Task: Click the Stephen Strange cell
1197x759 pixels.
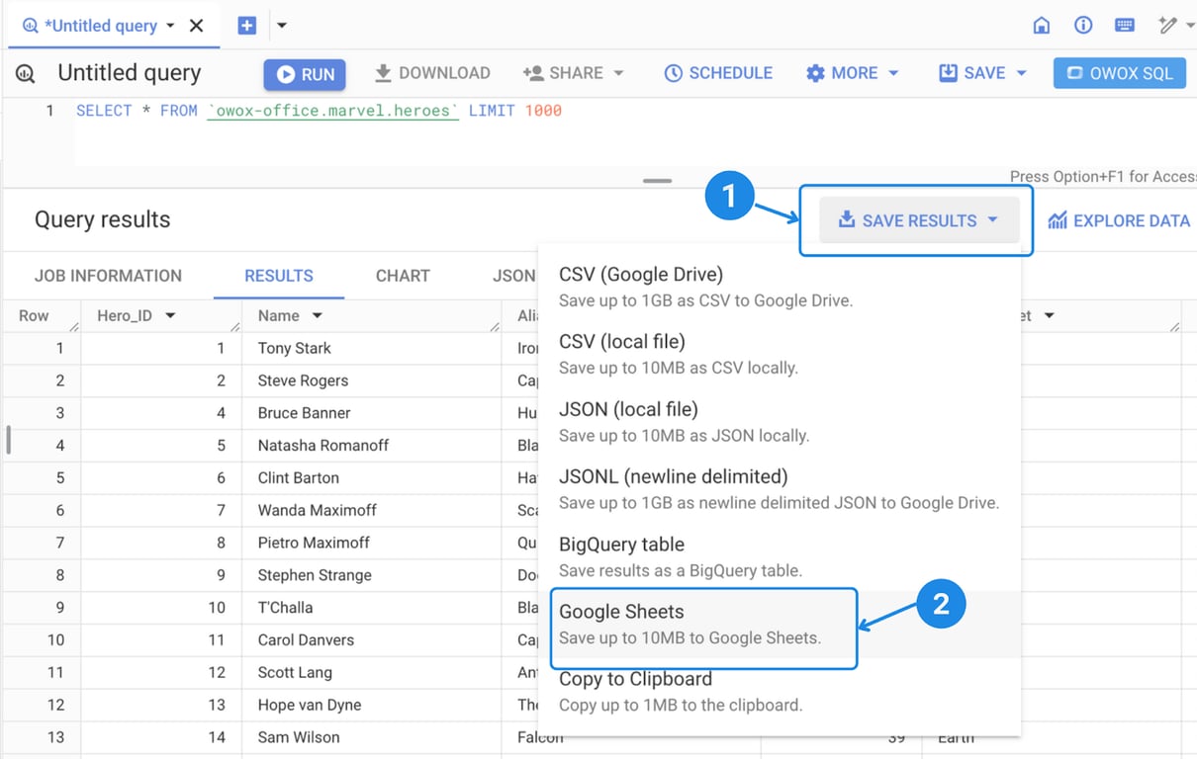Action: [x=371, y=575]
